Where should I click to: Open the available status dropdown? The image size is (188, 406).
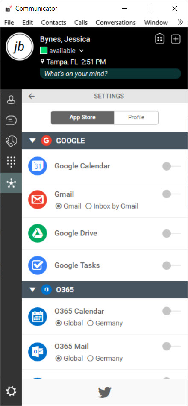(81, 51)
